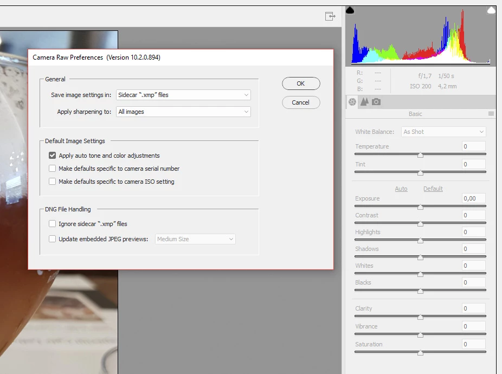Click the Shadows value field
The height and width of the screenshot is (374, 502).
pyautogui.click(x=474, y=249)
